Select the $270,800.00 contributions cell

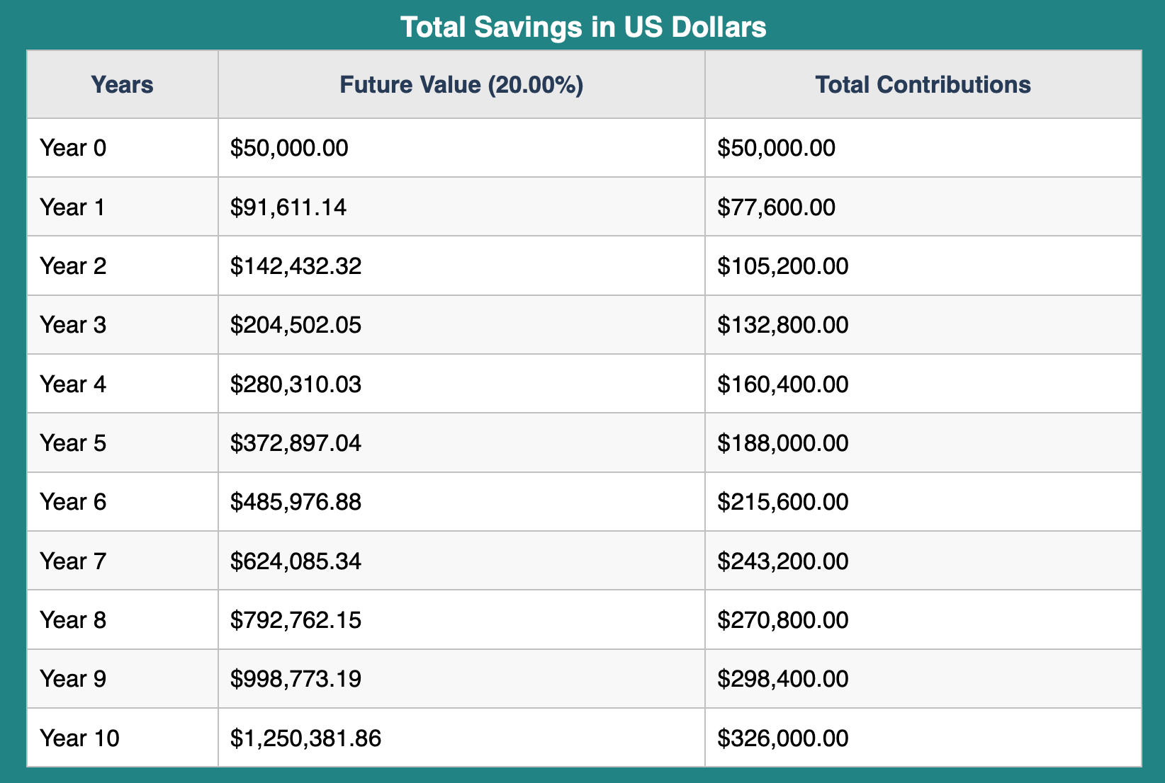[x=782, y=620]
